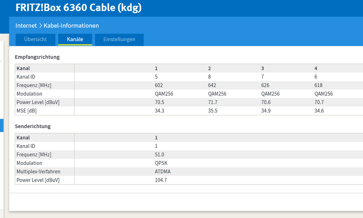Select the QAM256 value under channel 2
363x218 pixels.
click(218, 94)
